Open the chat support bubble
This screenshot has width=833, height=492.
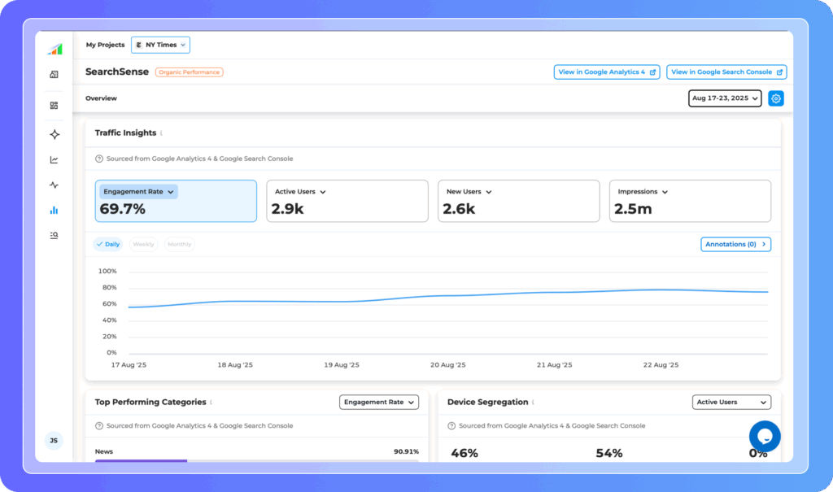(x=765, y=437)
